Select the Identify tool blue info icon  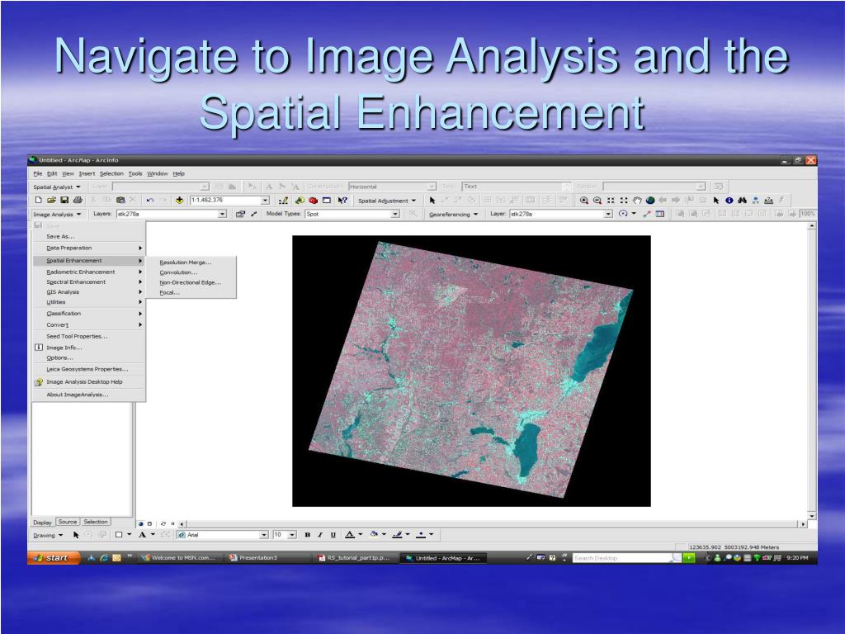[729, 200]
